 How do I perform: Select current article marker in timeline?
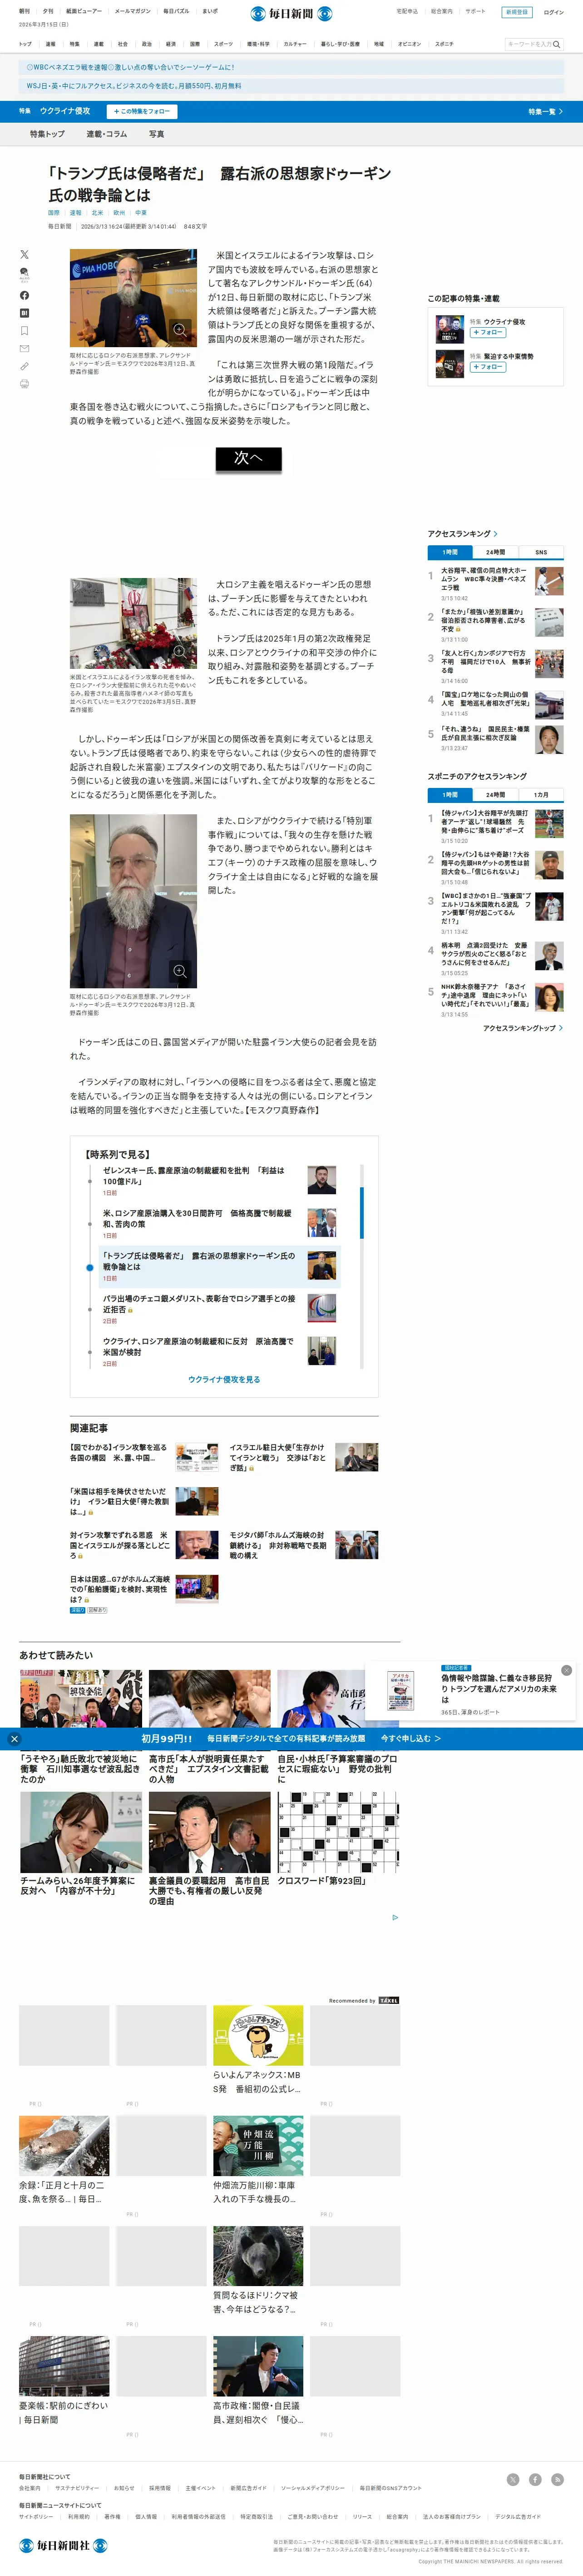click(x=90, y=1267)
